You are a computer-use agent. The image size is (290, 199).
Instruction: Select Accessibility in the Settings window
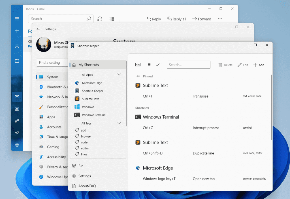click(52, 157)
